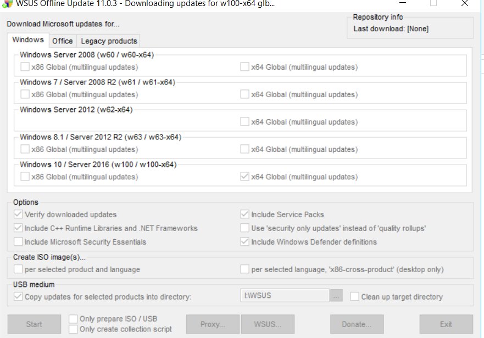
Task: Toggle Verify downloaded updates option
Action: click(x=18, y=214)
